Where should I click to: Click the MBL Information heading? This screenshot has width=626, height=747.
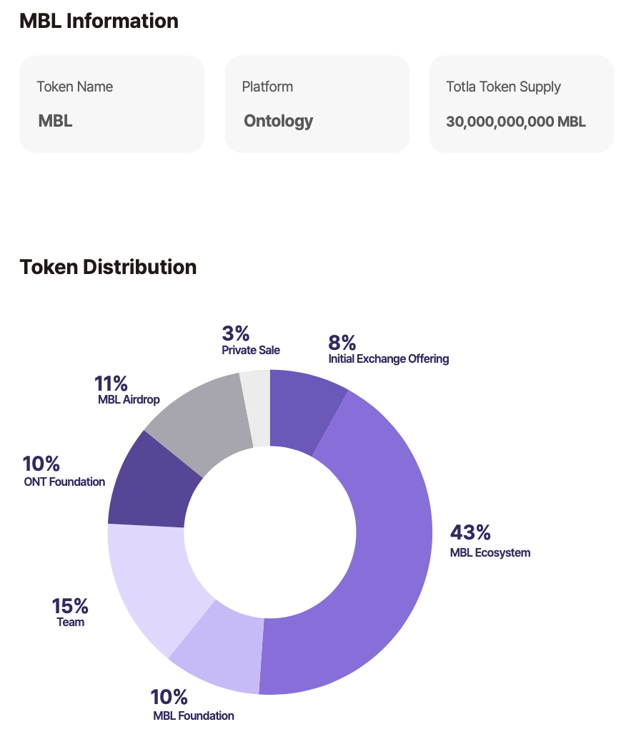(x=99, y=21)
